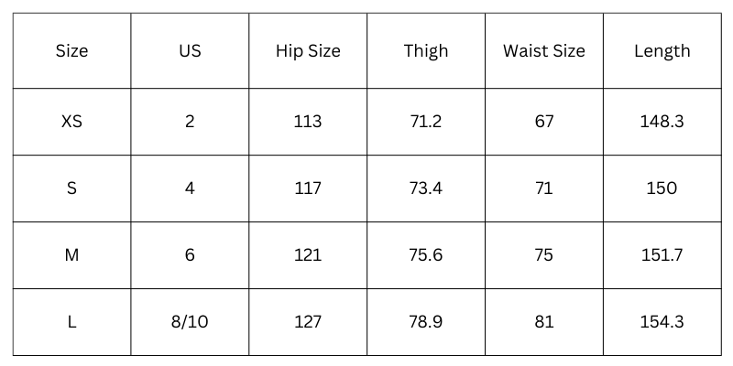Select the Length column header

pyautogui.click(x=662, y=51)
